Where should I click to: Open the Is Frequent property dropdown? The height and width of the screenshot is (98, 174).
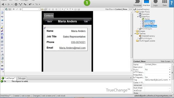pyautogui.click(x=170, y=77)
